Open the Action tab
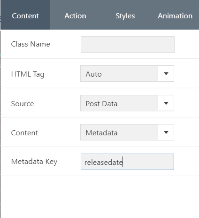199x218 pixels. tap(75, 16)
